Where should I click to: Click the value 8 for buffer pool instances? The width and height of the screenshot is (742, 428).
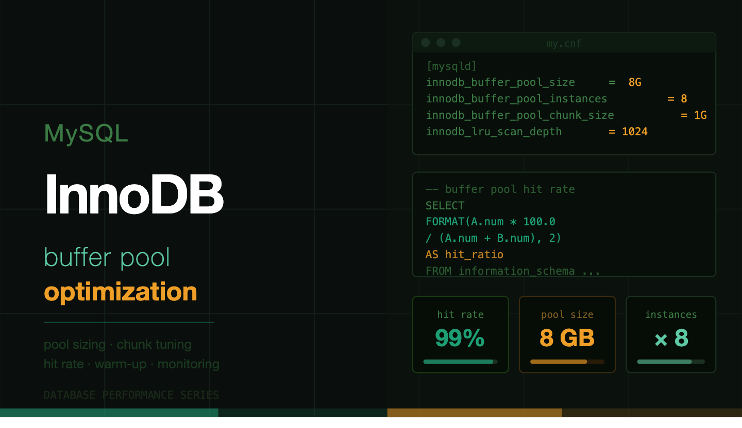click(x=684, y=99)
